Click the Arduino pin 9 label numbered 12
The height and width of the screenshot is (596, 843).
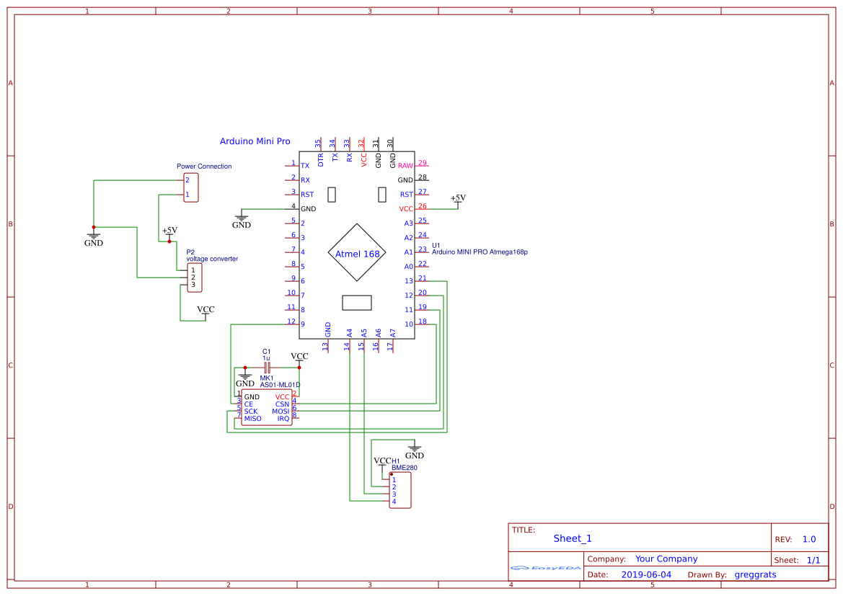(x=303, y=324)
